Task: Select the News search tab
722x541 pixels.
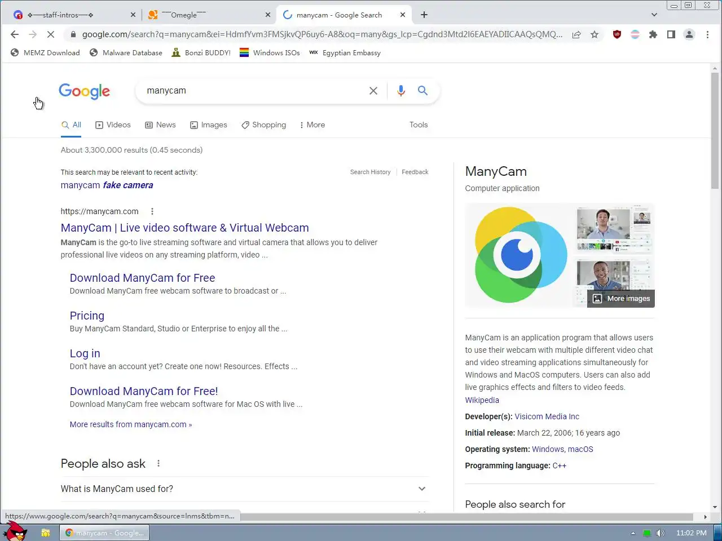Action: (x=160, y=125)
